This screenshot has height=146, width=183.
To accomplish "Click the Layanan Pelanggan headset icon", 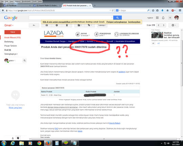I will pyautogui.click(x=117, y=34).
